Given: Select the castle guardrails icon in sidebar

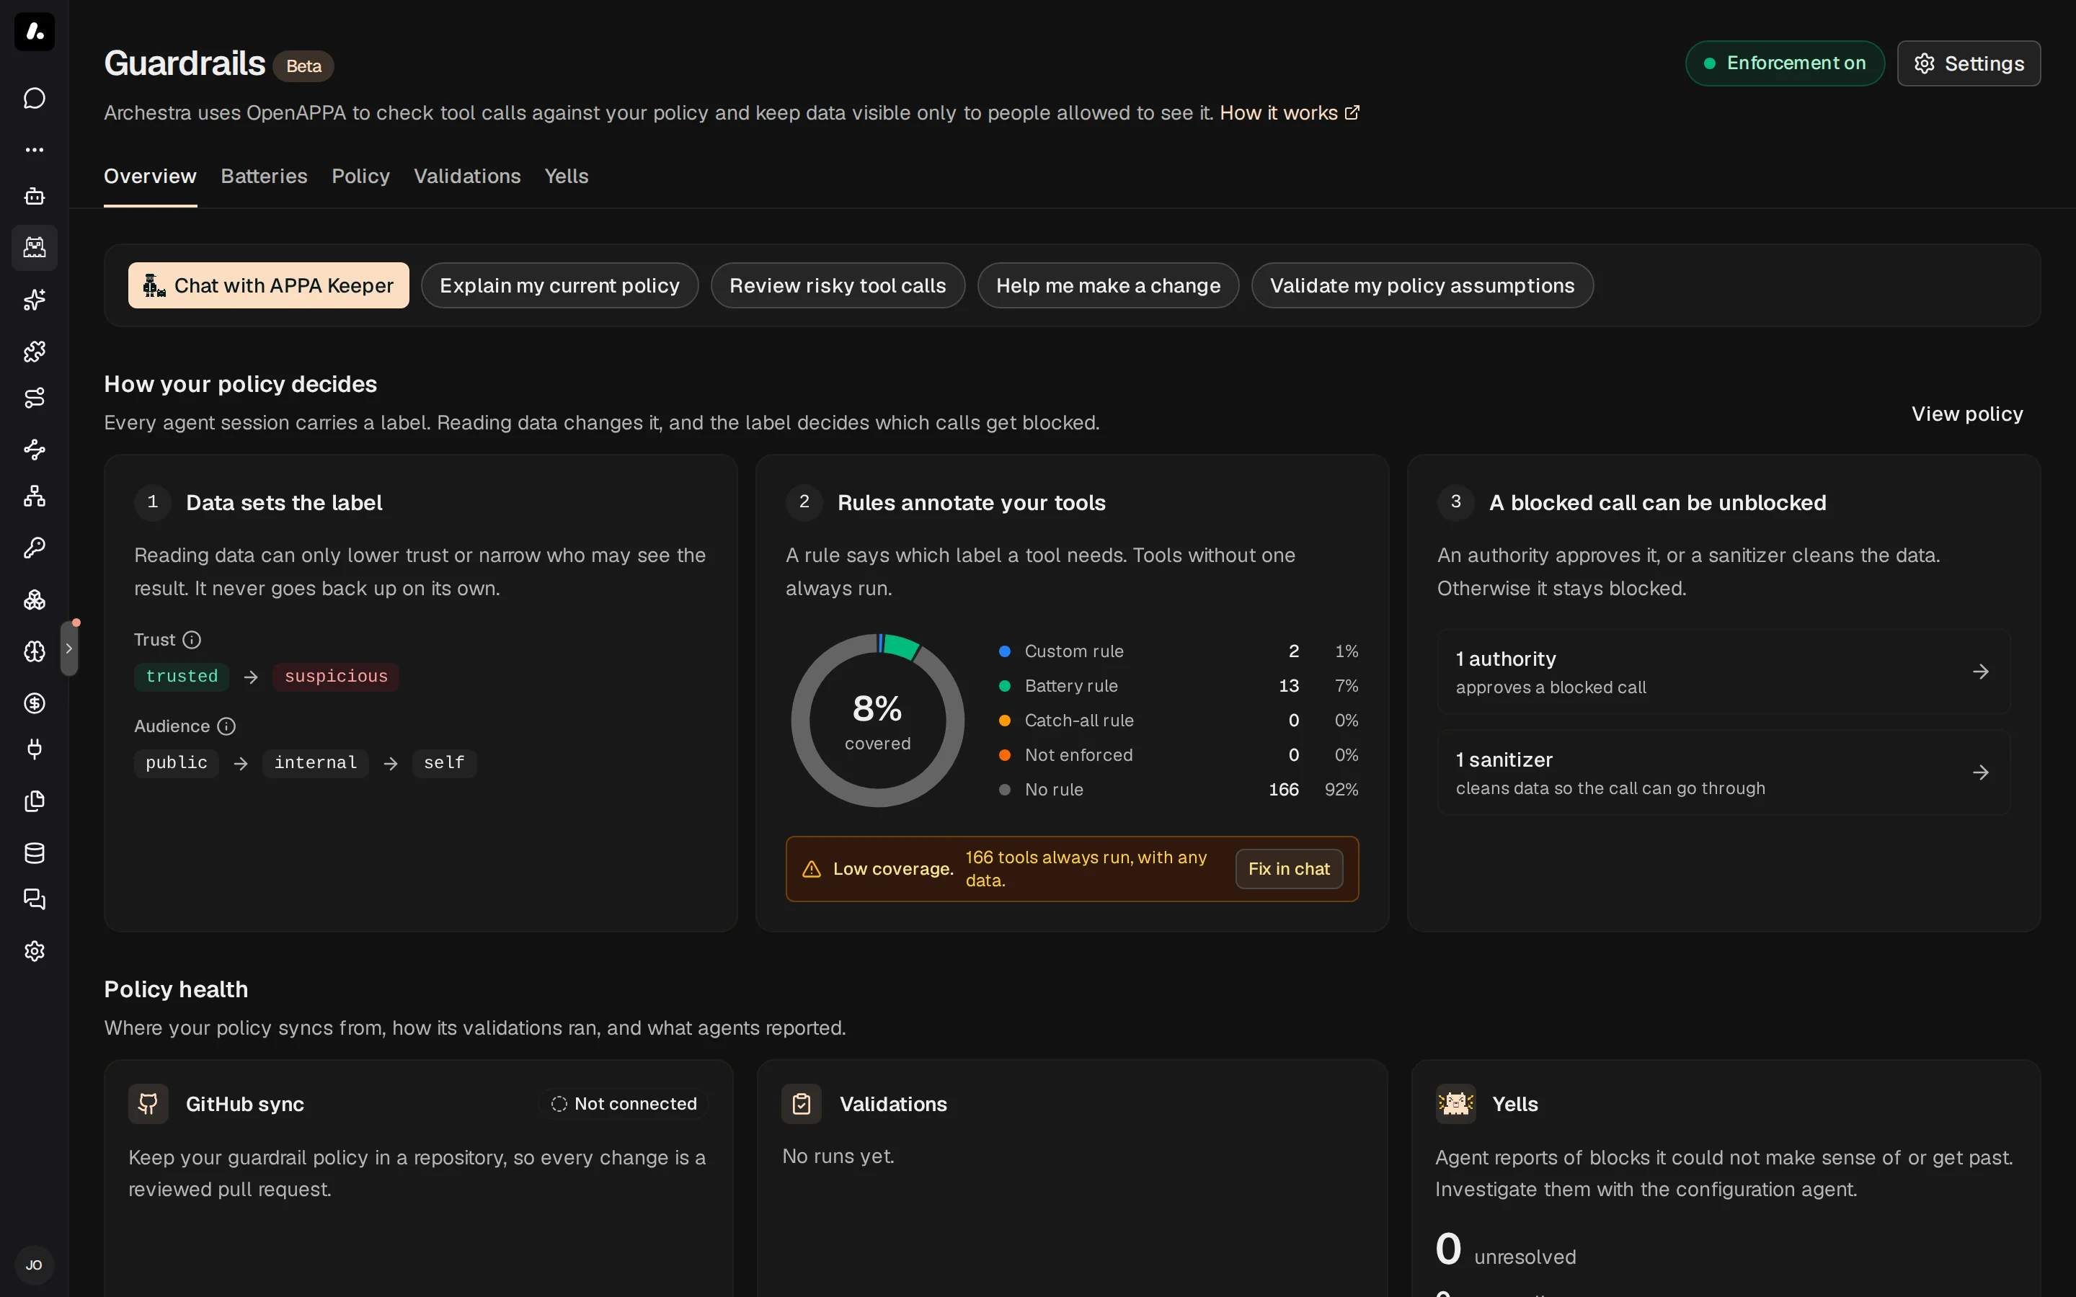Looking at the screenshot, I should (x=35, y=248).
